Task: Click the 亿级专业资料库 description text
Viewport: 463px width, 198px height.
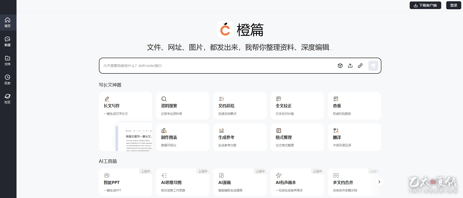Action: tap(172, 114)
